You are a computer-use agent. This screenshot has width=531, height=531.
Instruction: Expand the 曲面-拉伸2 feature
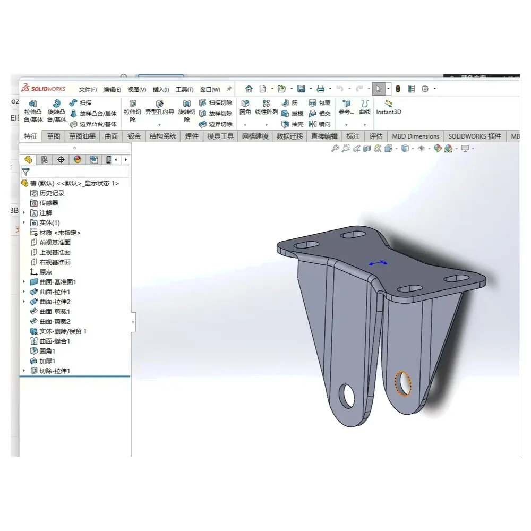(24, 302)
